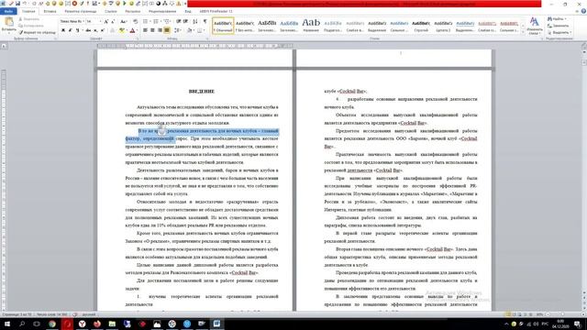Image resolution: width=587 pixels, height=330 pixels.
Task: Click the Cocktail Bar link at top of right page
Action: tap(352, 92)
